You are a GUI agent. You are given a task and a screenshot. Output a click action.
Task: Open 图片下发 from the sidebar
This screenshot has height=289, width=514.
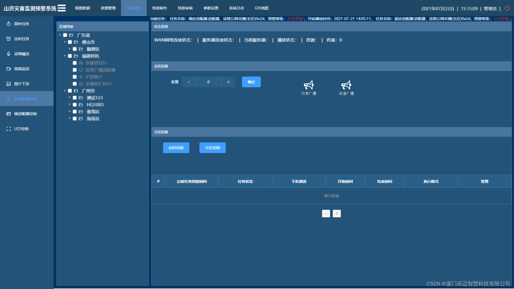pos(22,84)
